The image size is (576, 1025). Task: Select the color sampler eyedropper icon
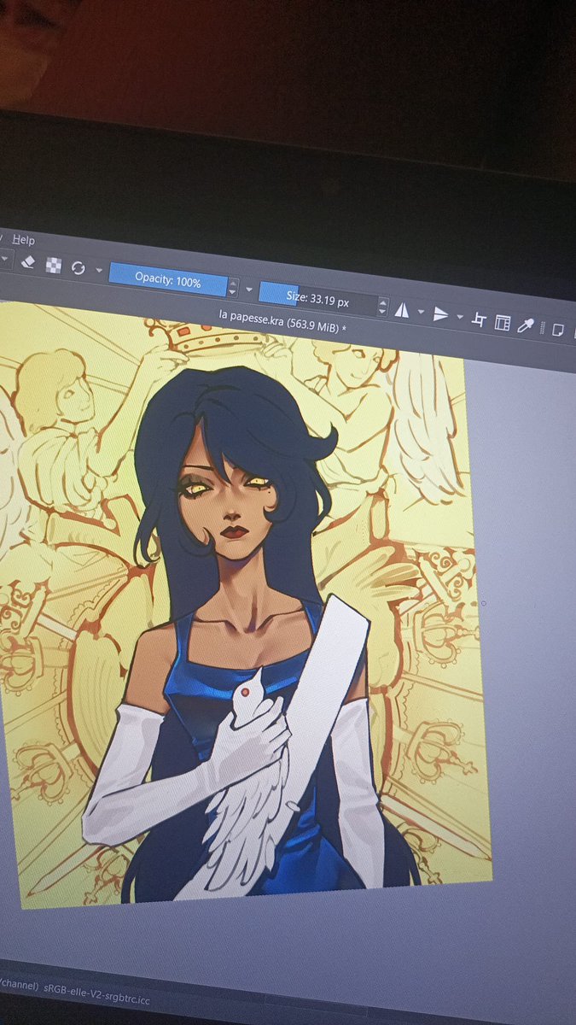point(527,325)
